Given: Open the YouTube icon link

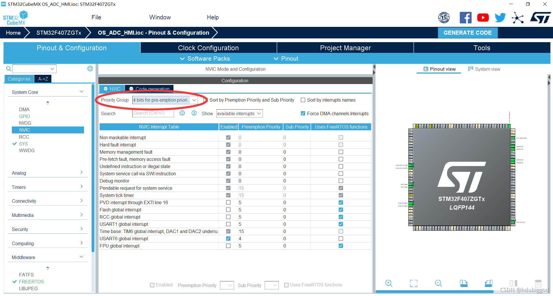Looking at the screenshot, I should click(483, 18).
